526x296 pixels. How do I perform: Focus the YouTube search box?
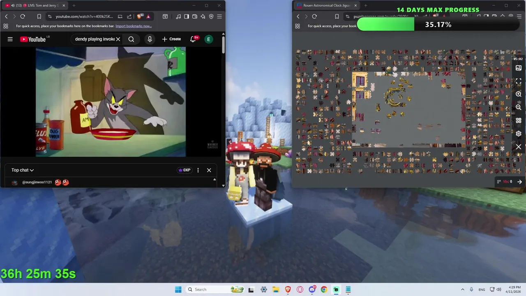point(95,39)
